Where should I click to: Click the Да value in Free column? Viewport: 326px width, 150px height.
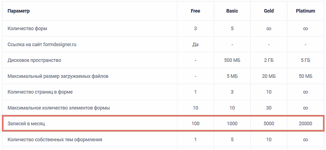(x=195, y=44)
